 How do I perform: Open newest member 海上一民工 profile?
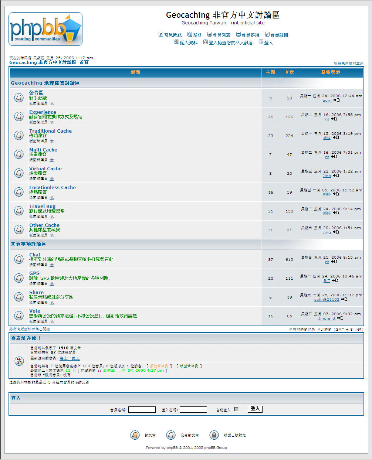tap(70, 358)
